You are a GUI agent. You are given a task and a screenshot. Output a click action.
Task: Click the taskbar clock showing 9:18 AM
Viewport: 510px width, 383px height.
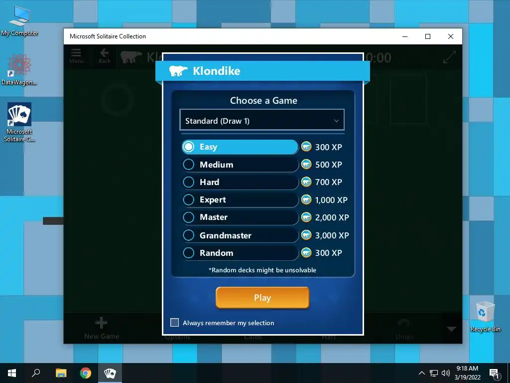467,373
